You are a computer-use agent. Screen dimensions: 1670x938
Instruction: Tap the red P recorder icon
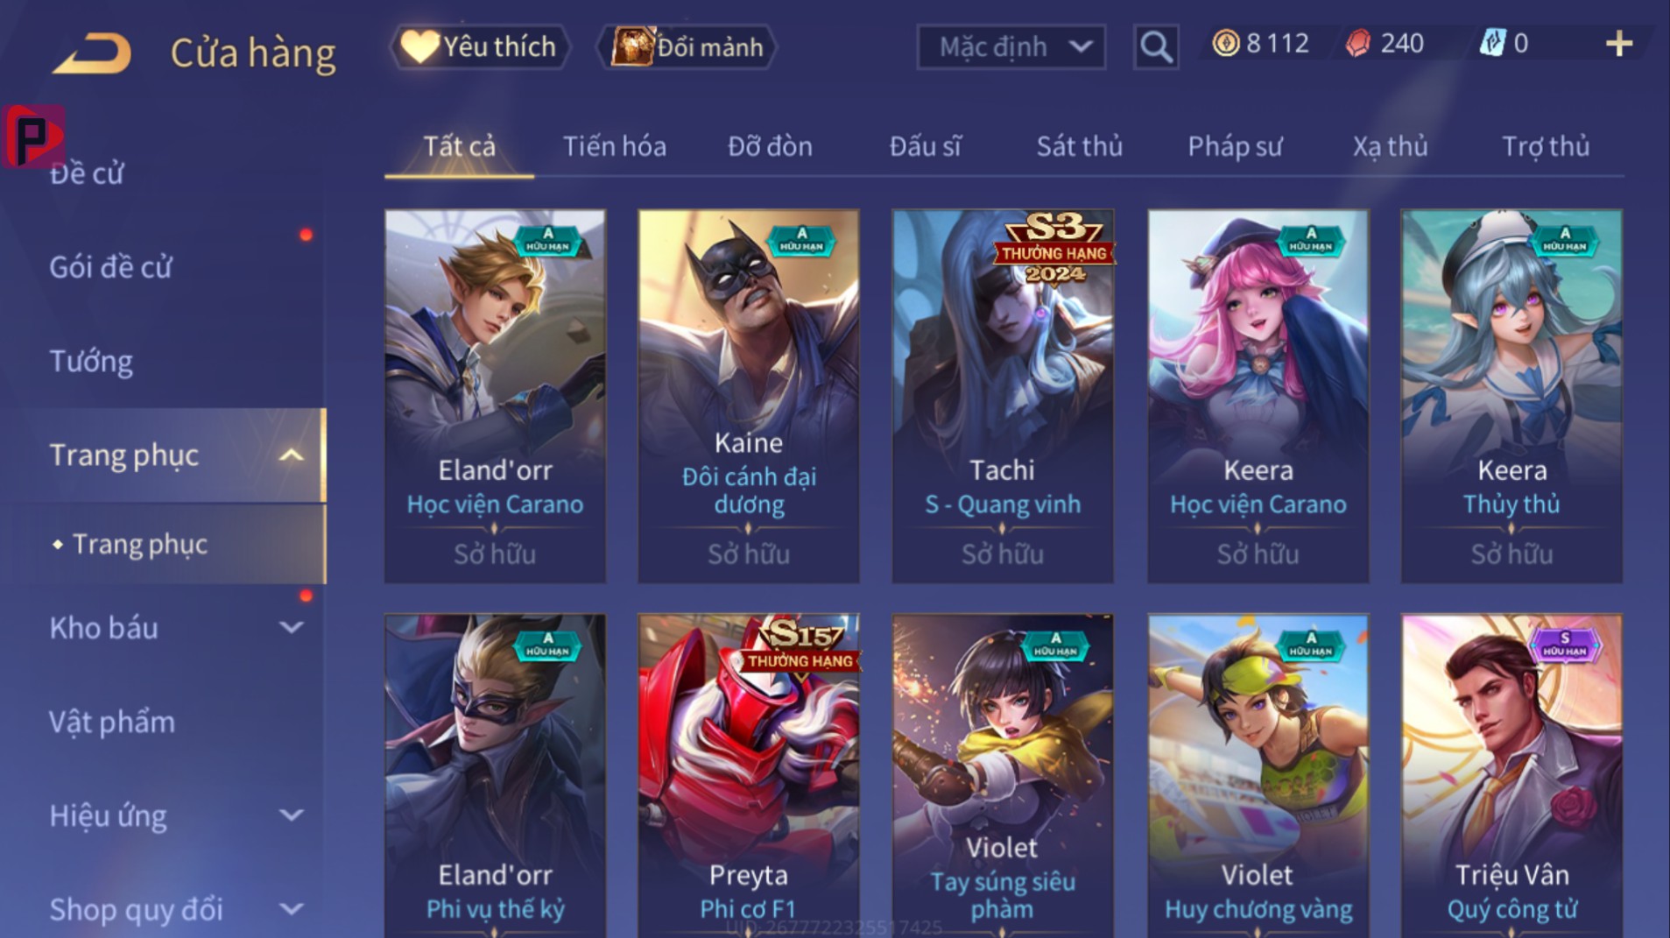coord(33,136)
